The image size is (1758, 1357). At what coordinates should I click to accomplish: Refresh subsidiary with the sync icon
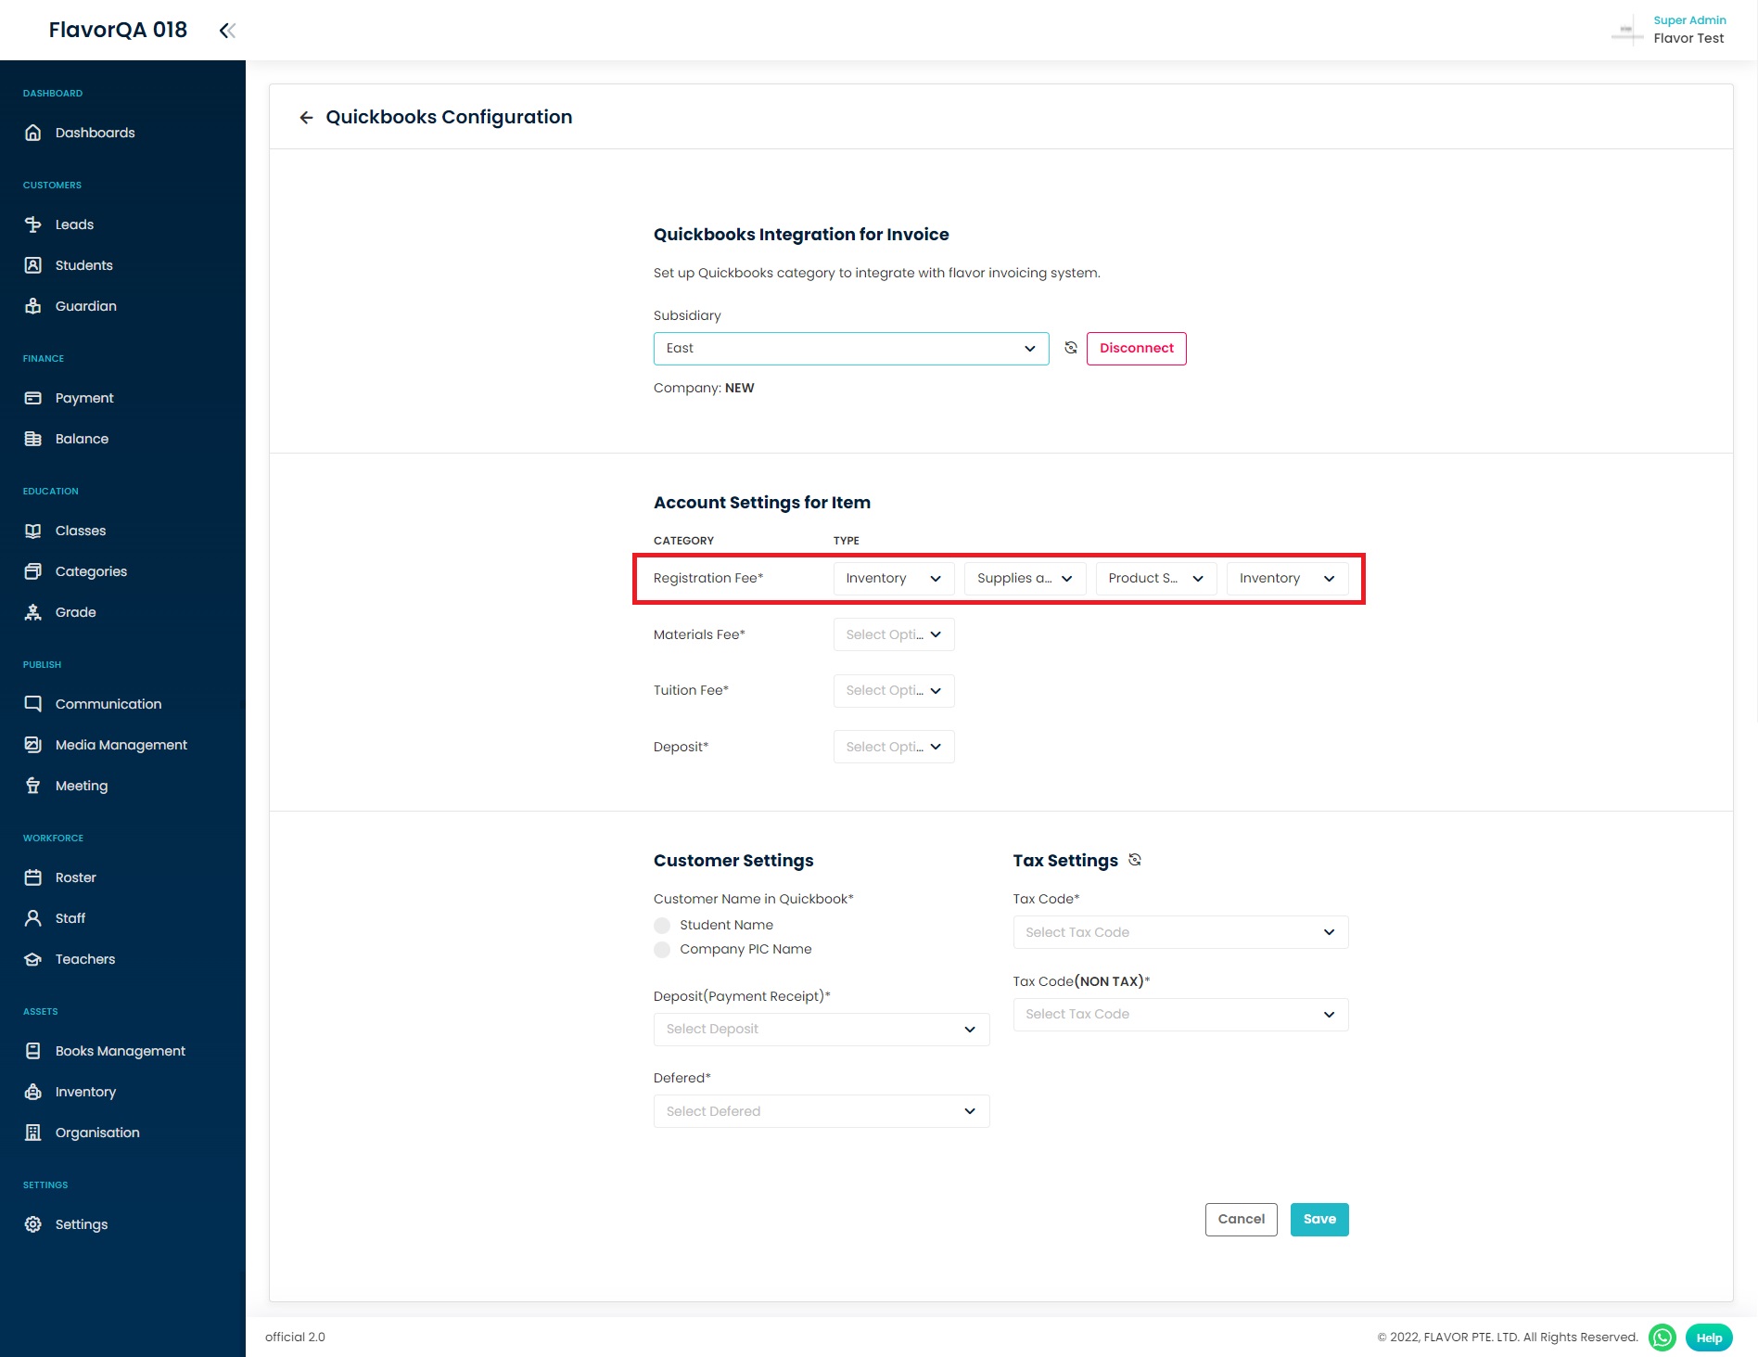[1071, 348]
